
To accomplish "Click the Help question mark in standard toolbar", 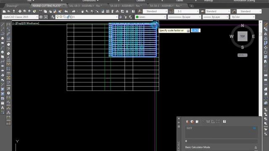I will coord(133,11).
